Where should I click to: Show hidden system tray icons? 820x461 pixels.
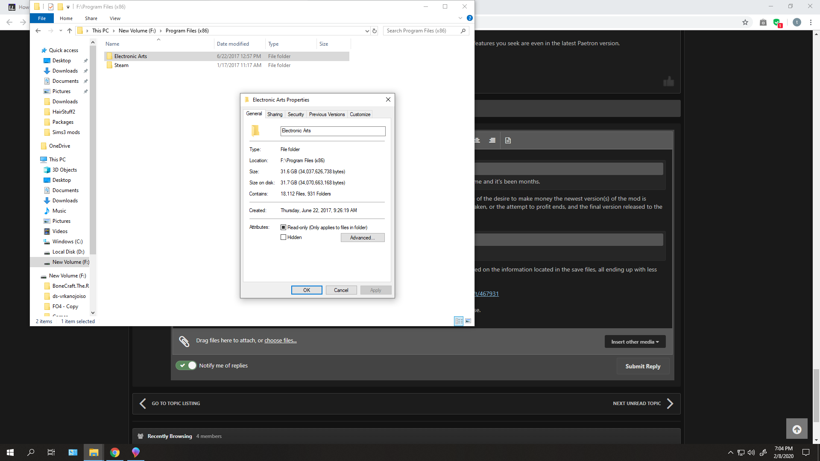[730, 452]
